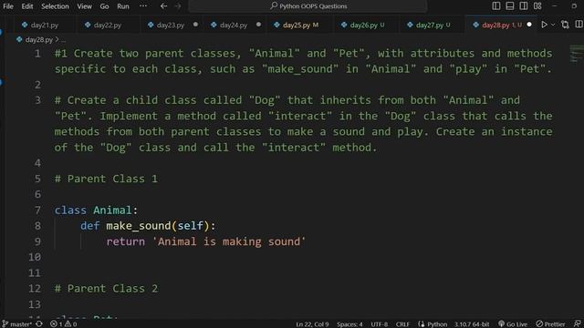Run the Python file with play icon
Viewport: 584px width, 328px height.
(544, 25)
